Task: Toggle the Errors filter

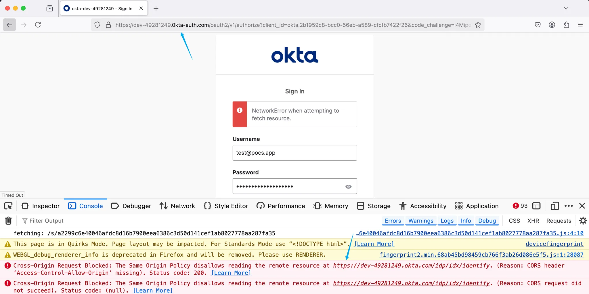Action: [x=393, y=221]
